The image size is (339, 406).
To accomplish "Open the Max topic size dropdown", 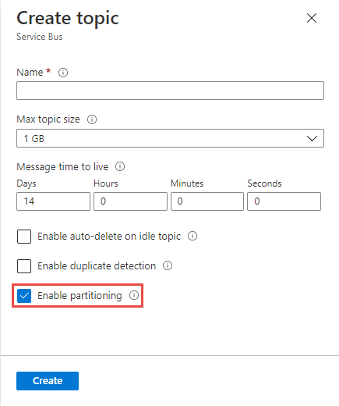I will [170, 138].
